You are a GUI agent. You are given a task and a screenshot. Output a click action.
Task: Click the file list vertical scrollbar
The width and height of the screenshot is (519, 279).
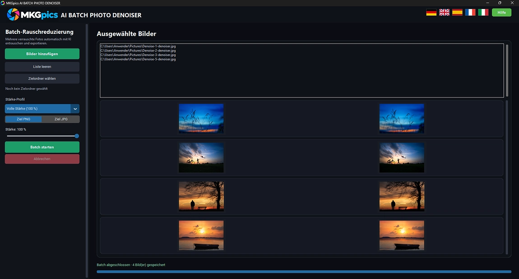click(507, 70)
